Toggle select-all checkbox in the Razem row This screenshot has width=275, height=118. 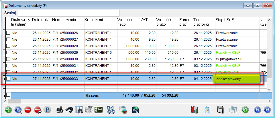[x=8, y=95]
